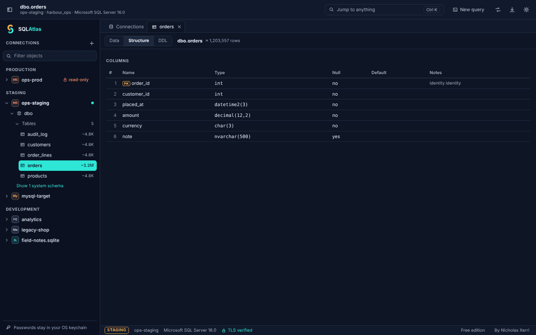
Task: Focus the Filter objects field
Action: (x=50, y=56)
